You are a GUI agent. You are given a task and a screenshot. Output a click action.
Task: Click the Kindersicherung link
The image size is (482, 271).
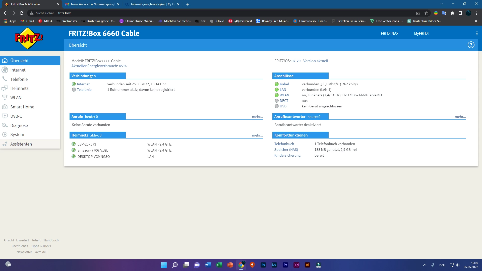(287, 155)
